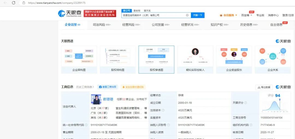295x139 pixels.
Task: Click the 登录/注册 link
Action: click(288, 15)
